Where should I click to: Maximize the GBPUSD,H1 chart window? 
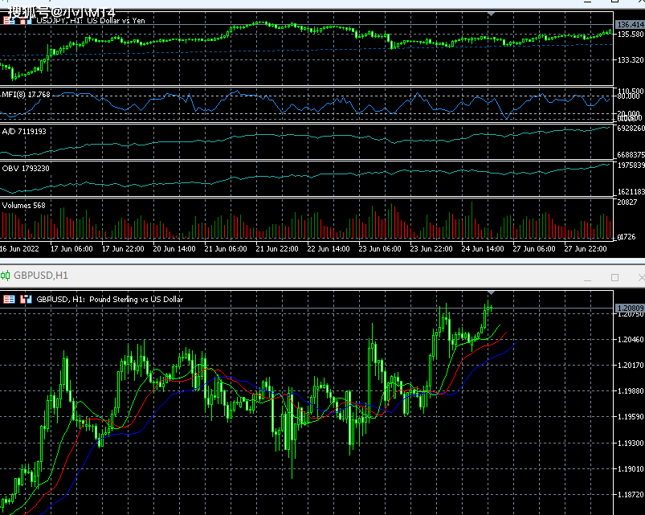click(x=615, y=277)
